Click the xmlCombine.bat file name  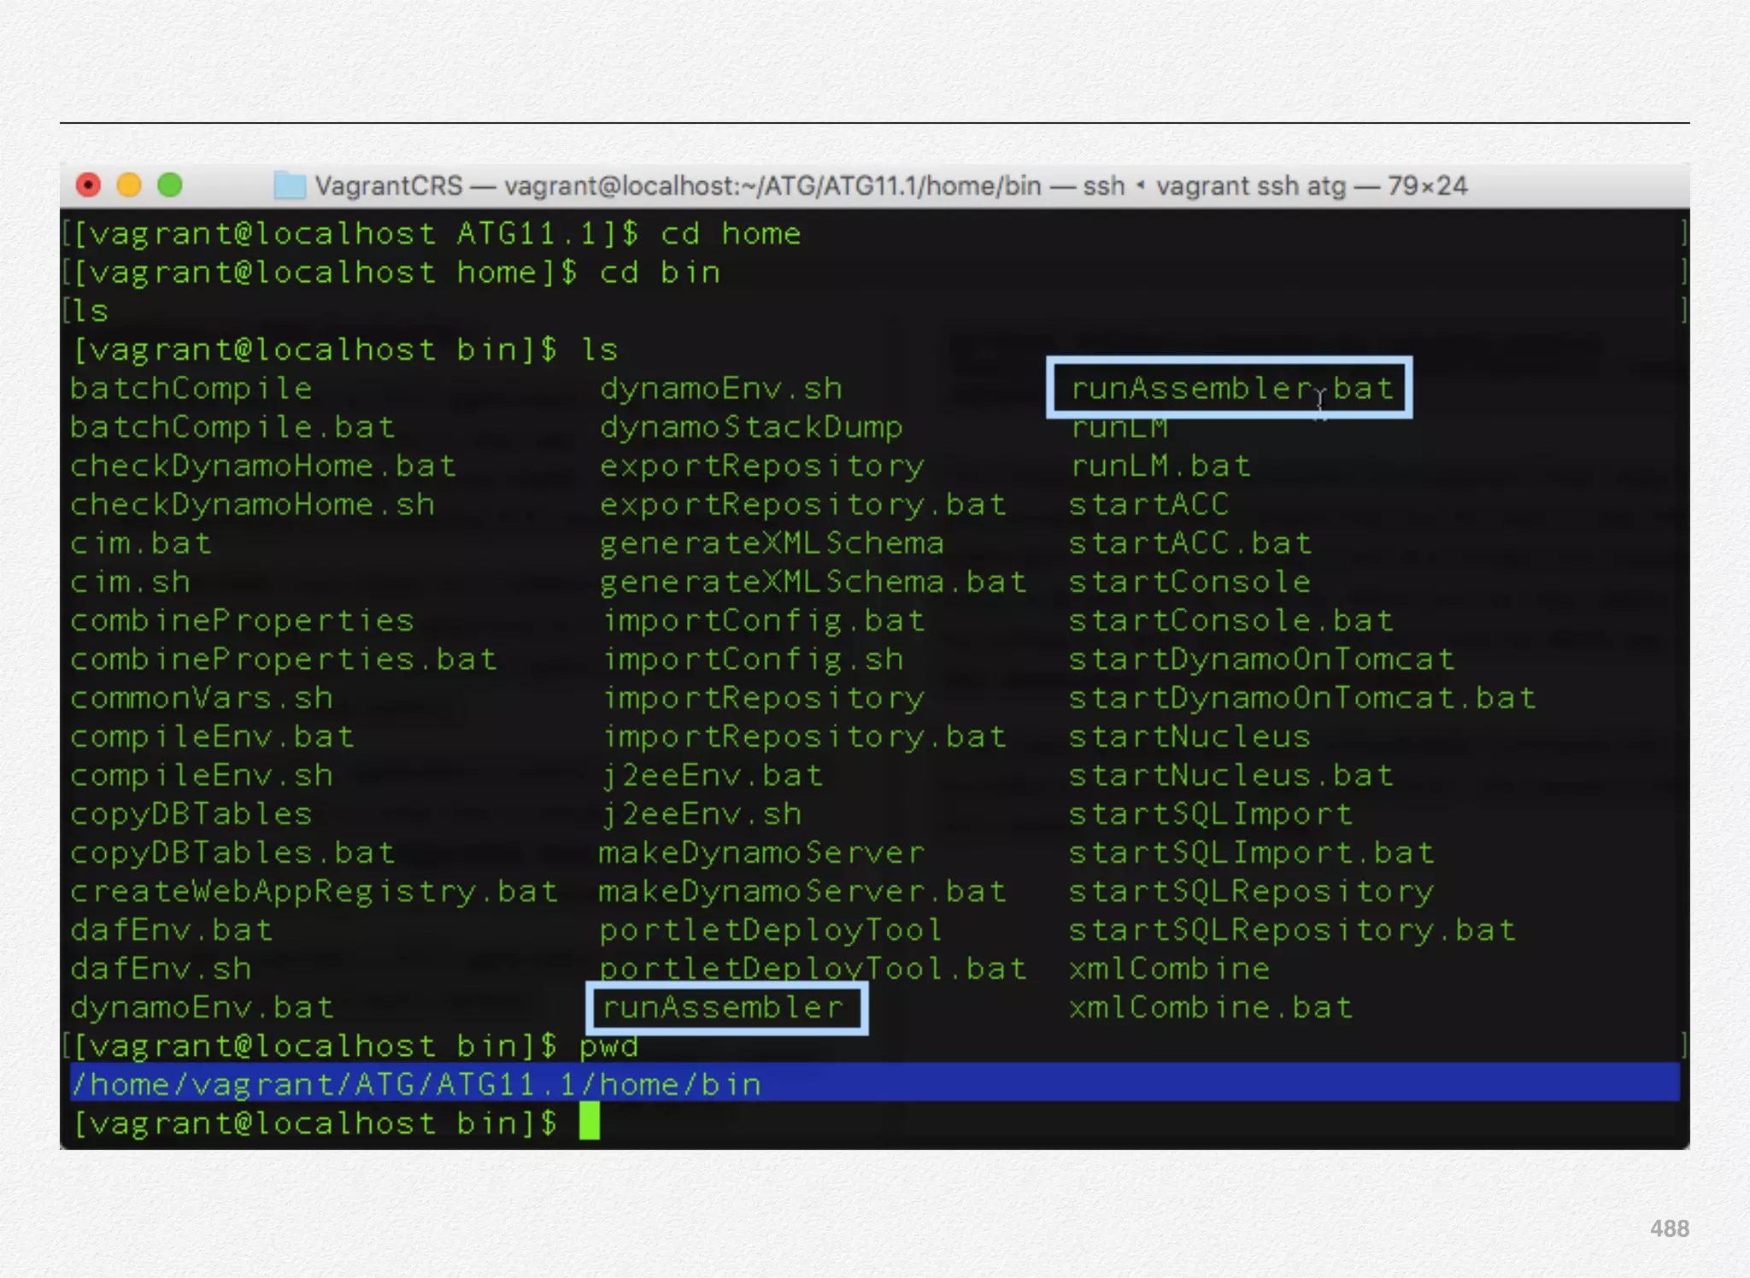[1210, 1008]
